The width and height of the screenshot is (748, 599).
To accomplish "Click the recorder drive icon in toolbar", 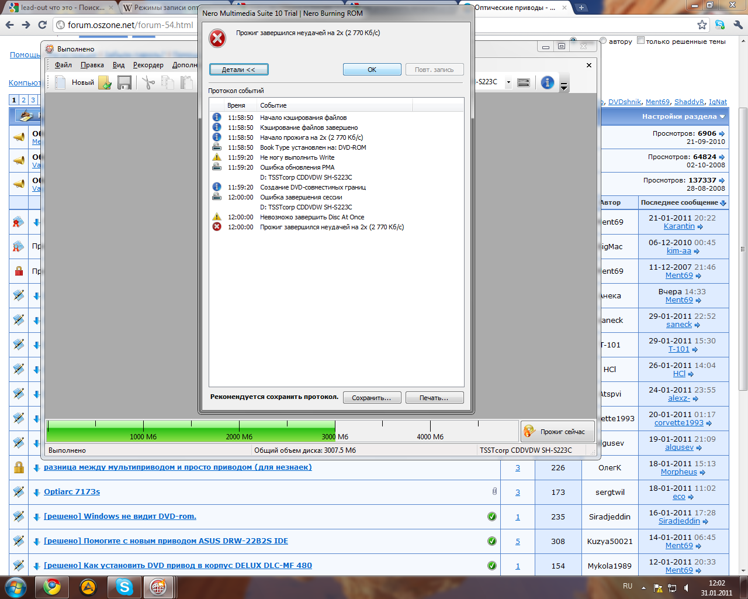I will tap(524, 82).
